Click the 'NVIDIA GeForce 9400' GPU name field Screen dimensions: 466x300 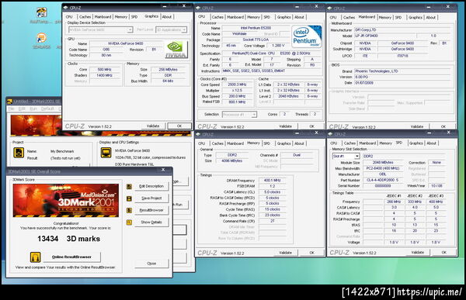(126, 43)
